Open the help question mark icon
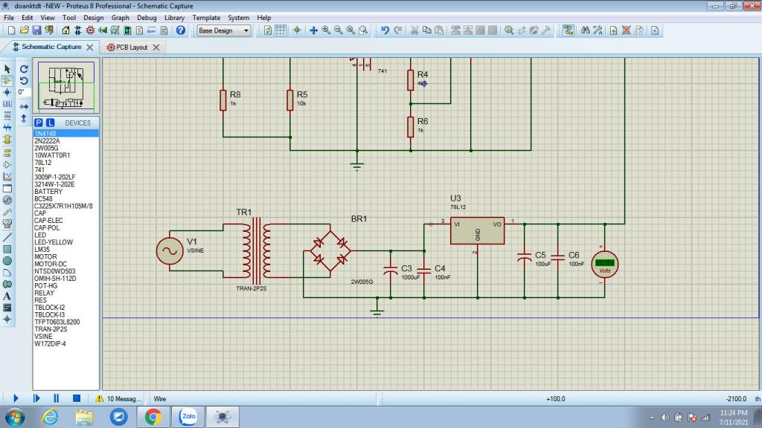This screenshot has height=428, width=762. (180, 30)
